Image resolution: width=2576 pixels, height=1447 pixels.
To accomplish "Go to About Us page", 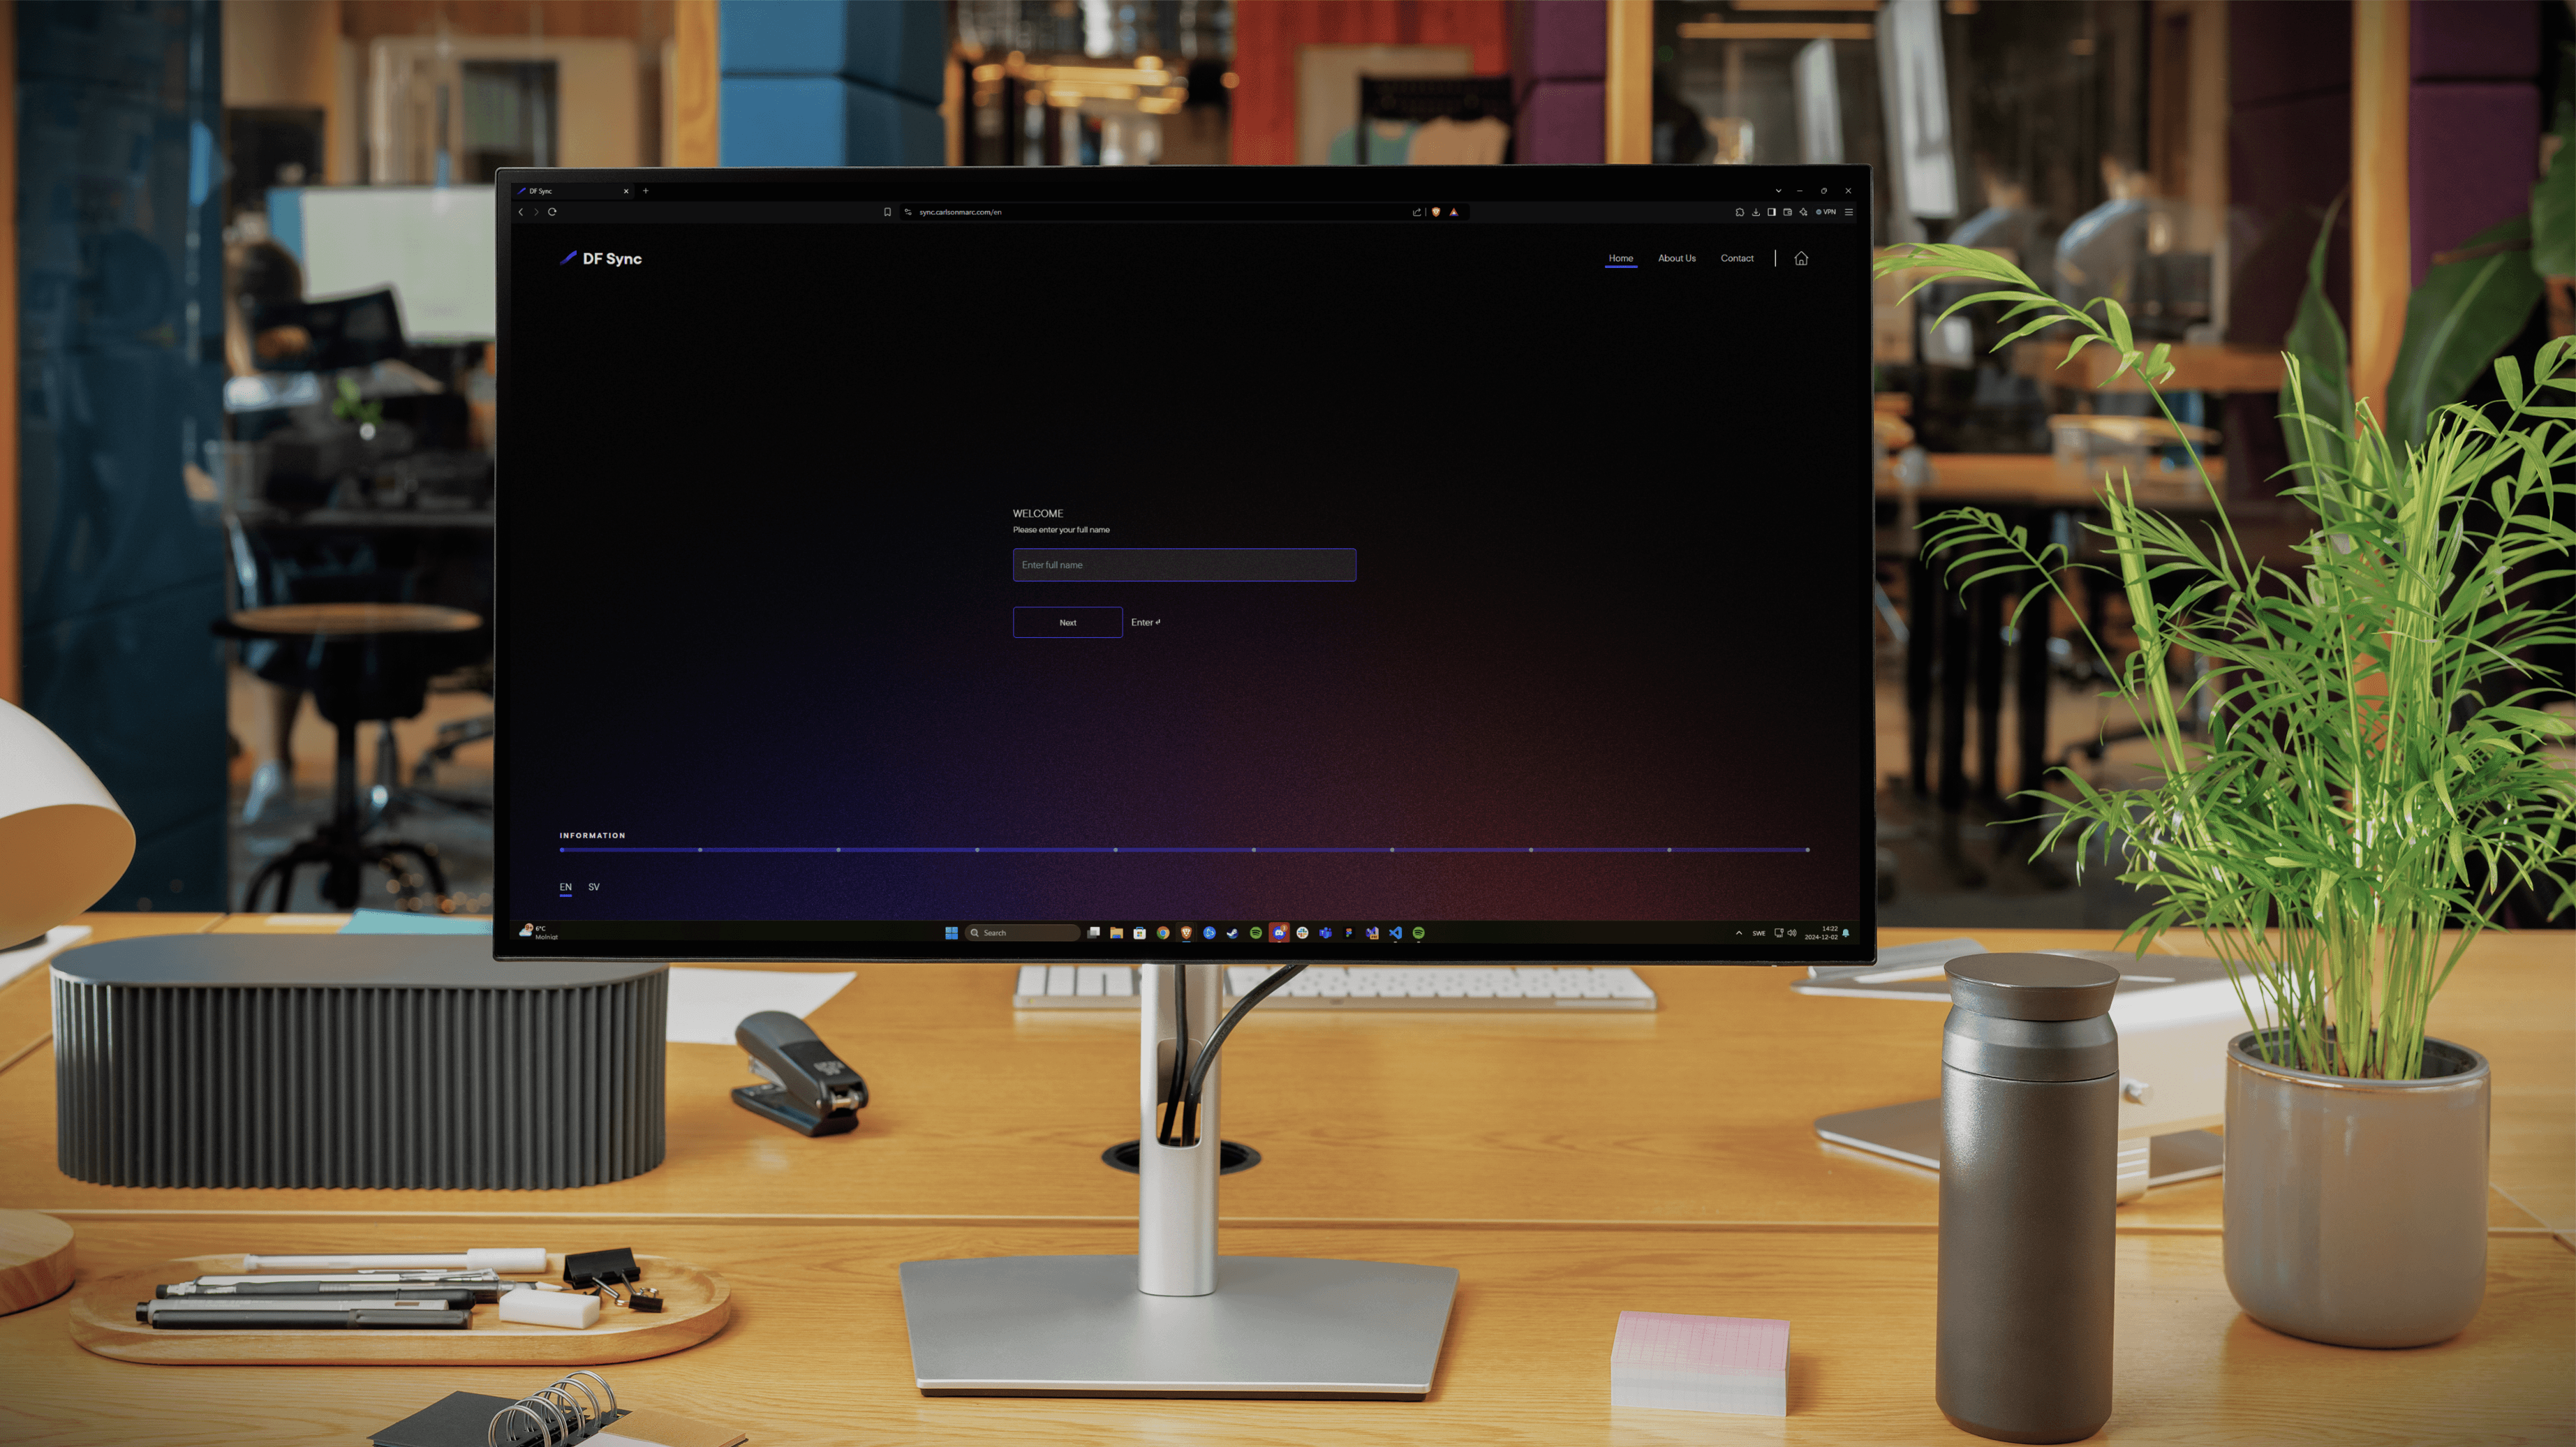I will coord(1677,258).
